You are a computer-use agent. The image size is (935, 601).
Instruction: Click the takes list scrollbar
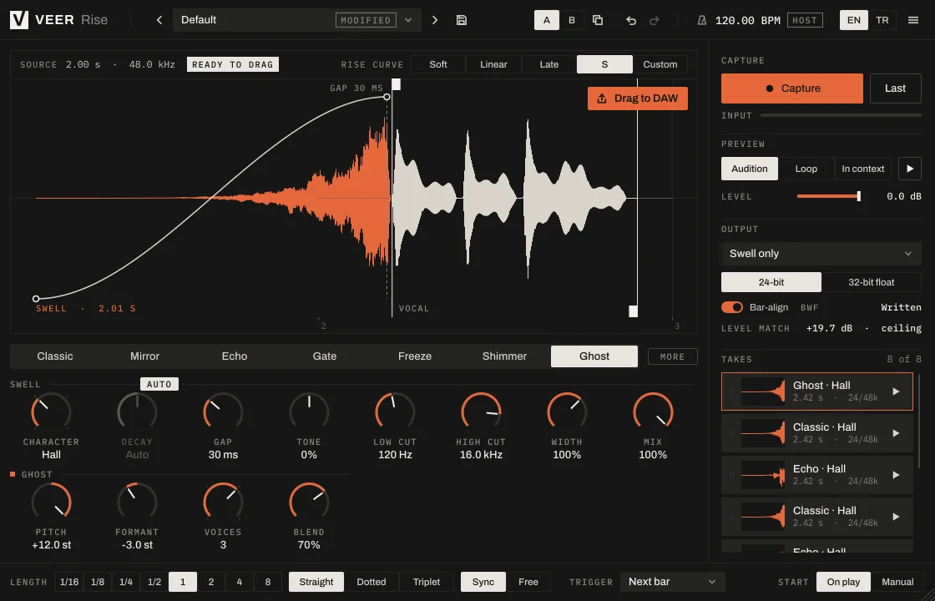tap(919, 421)
